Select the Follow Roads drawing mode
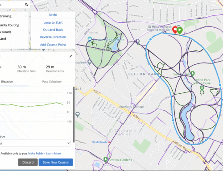The height and width of the screenshot is (171, 223). click(6, 32)
